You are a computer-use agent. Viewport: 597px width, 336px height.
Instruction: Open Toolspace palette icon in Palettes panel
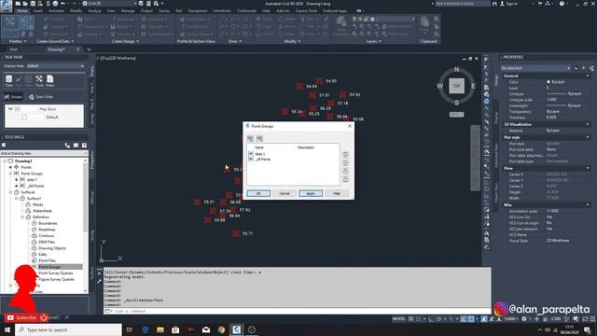click(10, 25)
